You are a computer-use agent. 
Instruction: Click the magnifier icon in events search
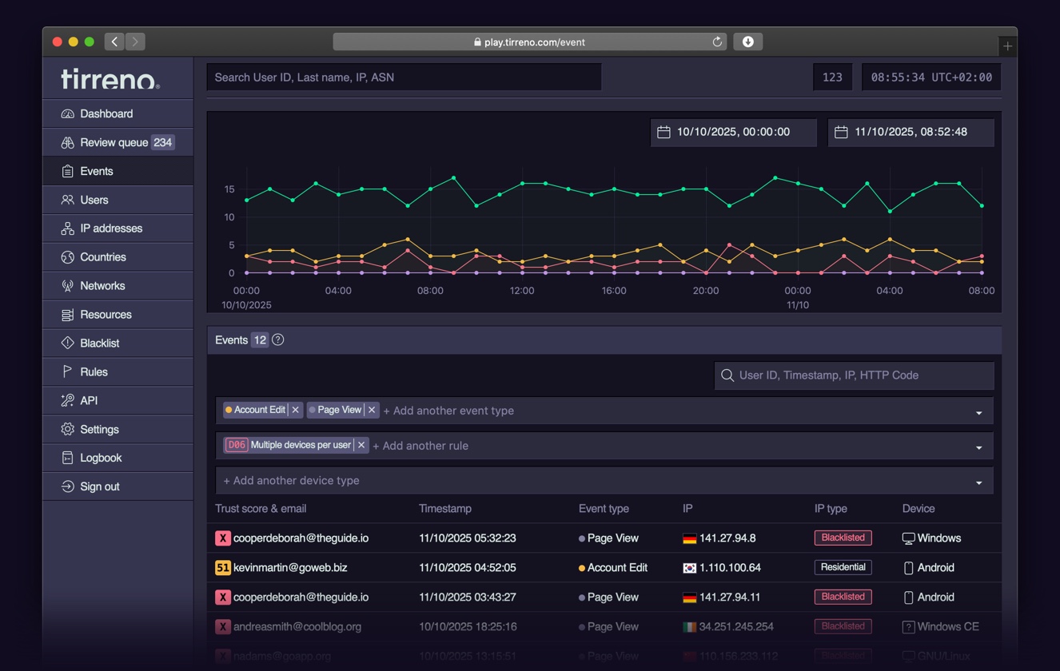[727, 375]
